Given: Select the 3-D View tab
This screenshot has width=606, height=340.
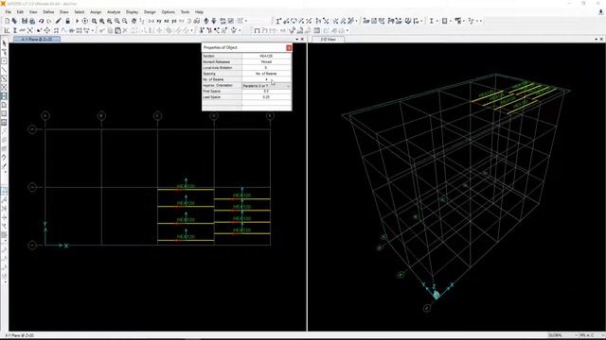Looking at the screenshot, I should (x=328, y=40).
